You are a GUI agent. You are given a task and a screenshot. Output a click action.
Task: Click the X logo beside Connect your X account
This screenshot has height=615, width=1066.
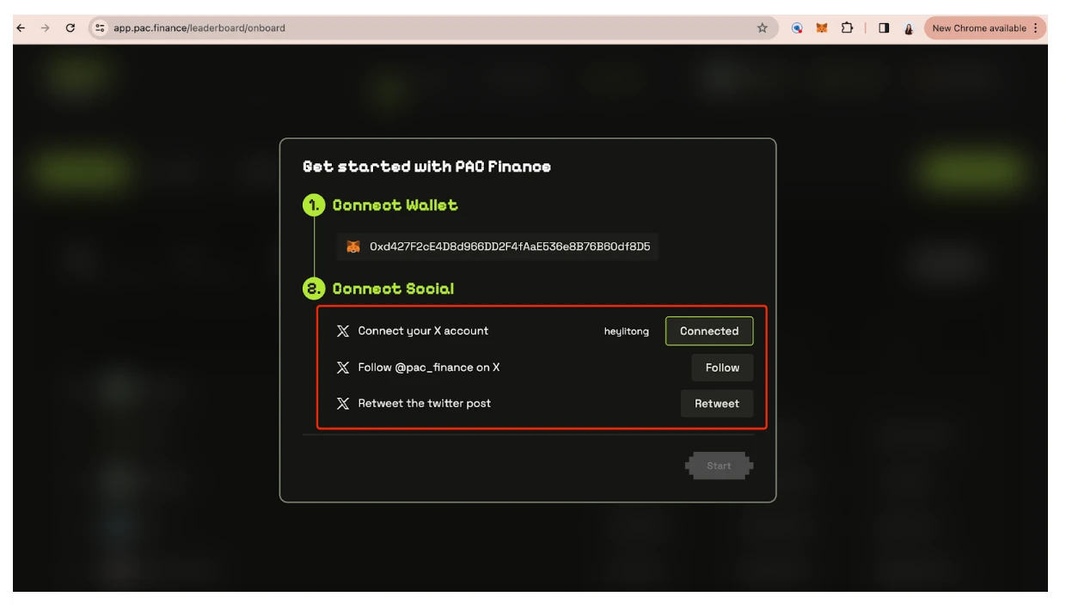(x=343, y=332)
